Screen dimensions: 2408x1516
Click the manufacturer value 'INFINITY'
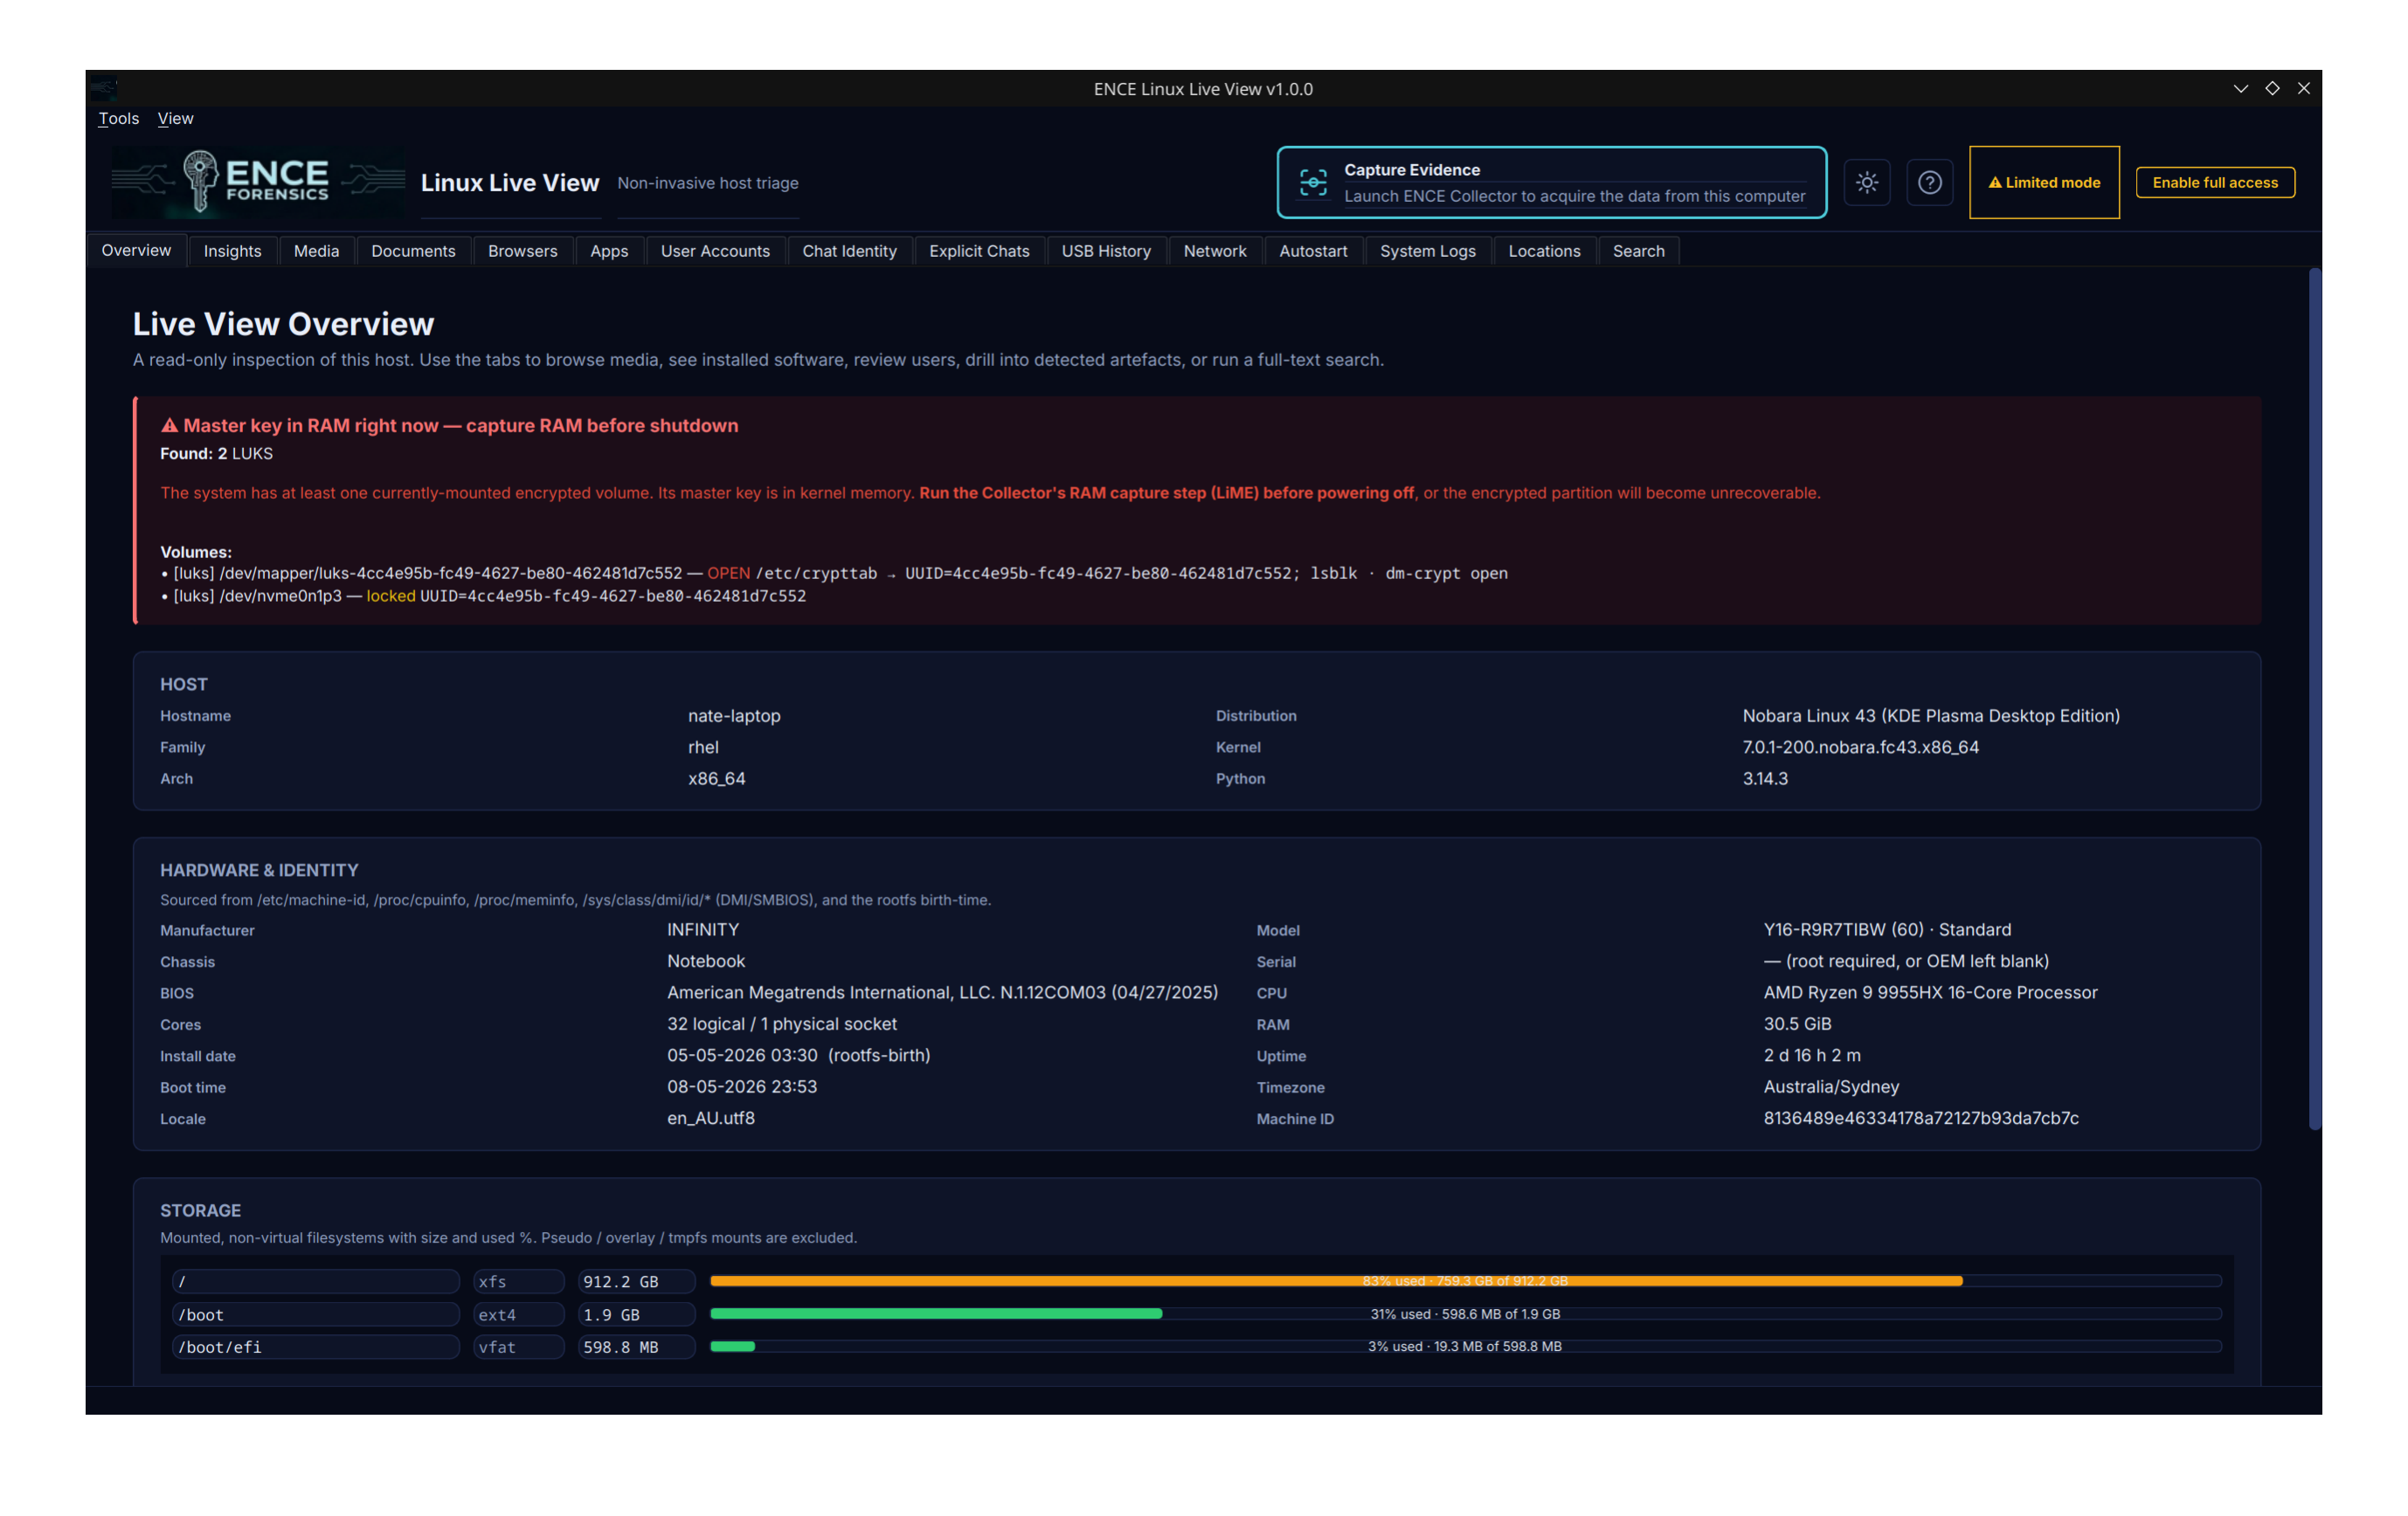tap(703, 930)
